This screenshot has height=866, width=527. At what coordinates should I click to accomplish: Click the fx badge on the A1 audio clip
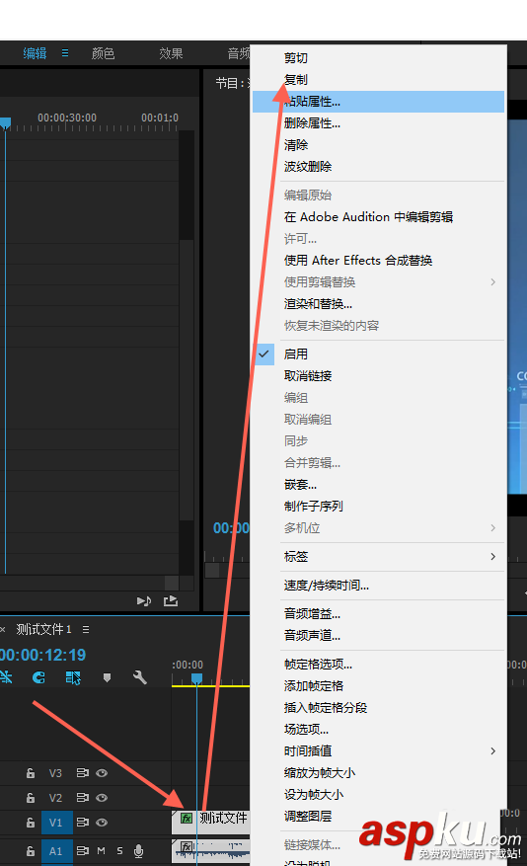(187, 846)
